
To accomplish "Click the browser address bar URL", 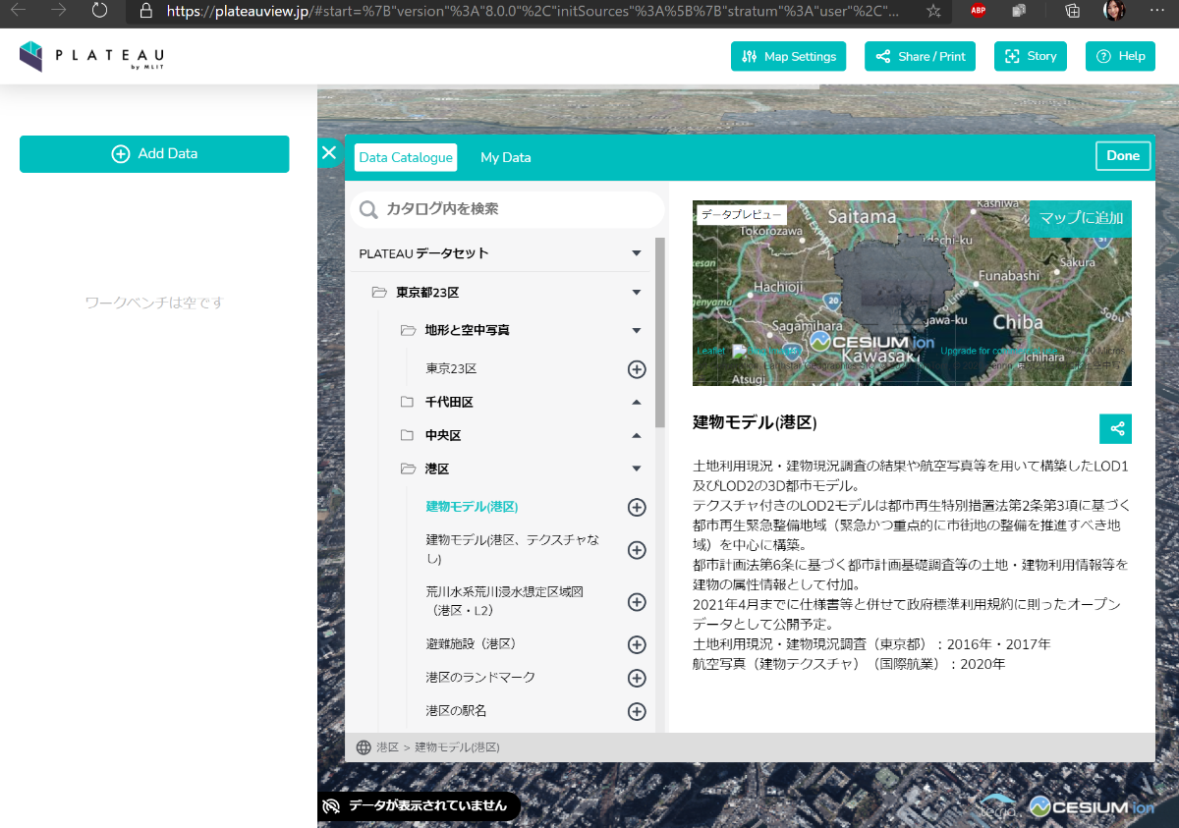I will [531, 11].
